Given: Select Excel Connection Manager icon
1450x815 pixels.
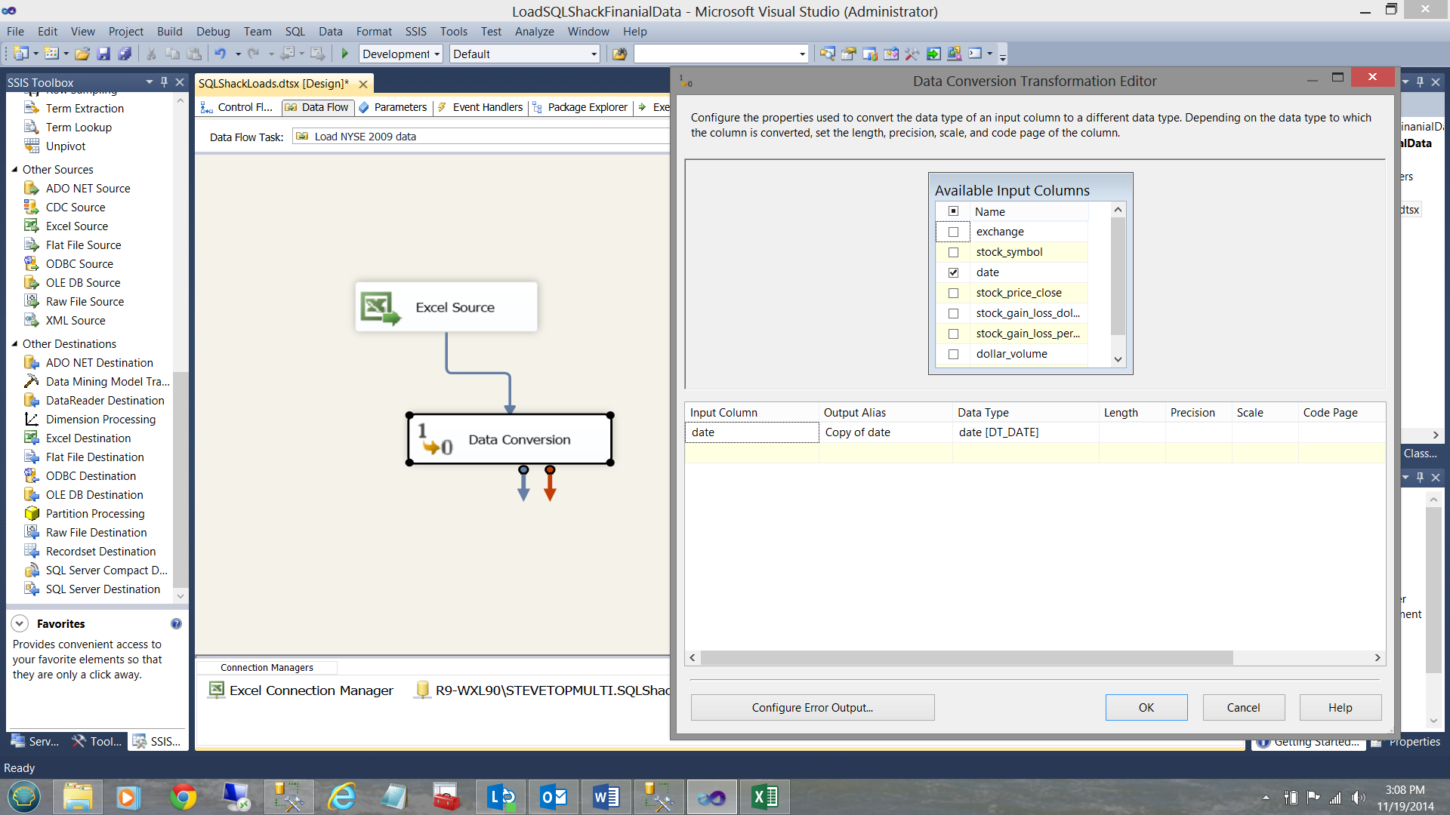Looking at the screenshot, I should pos(217,690).
